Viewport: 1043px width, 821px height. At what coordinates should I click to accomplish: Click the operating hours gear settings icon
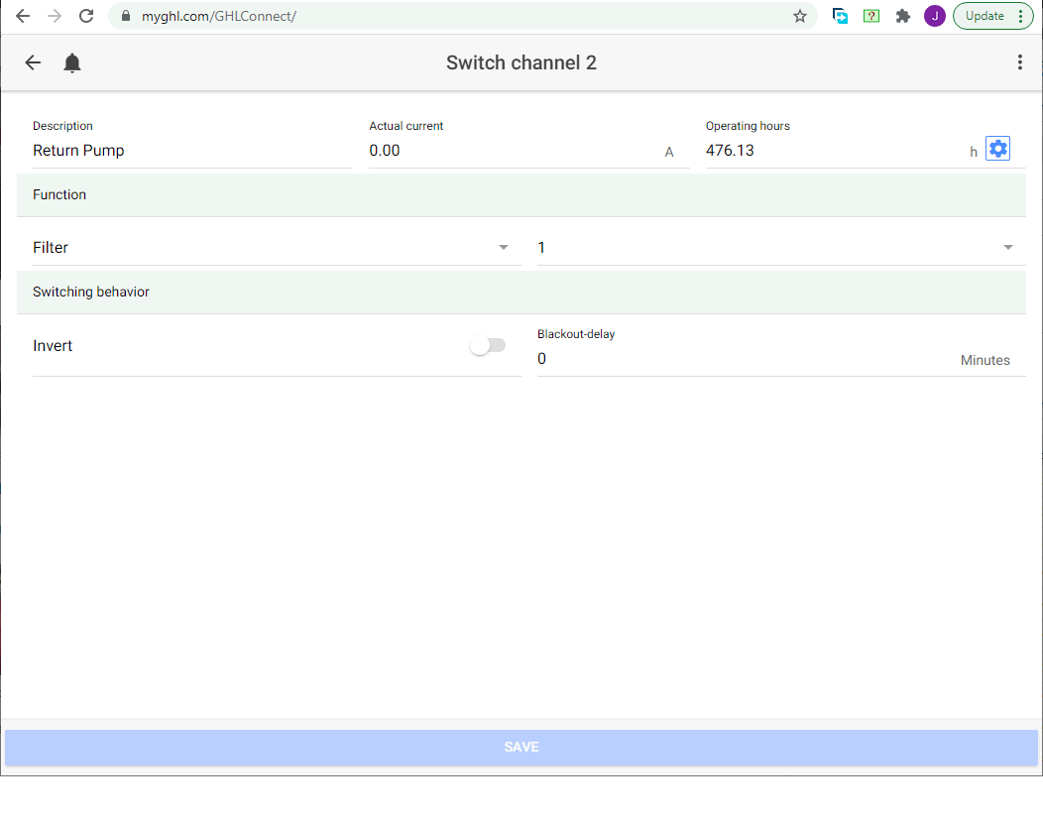[x=997, y=149]
